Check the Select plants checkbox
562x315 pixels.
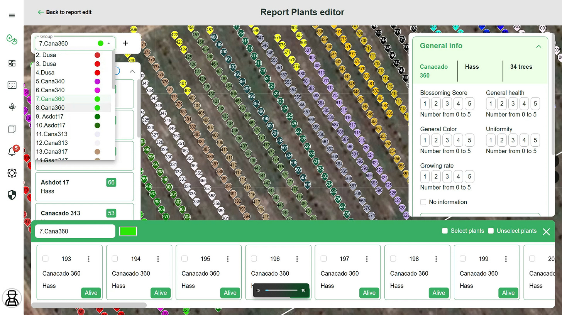coord(445,231)
